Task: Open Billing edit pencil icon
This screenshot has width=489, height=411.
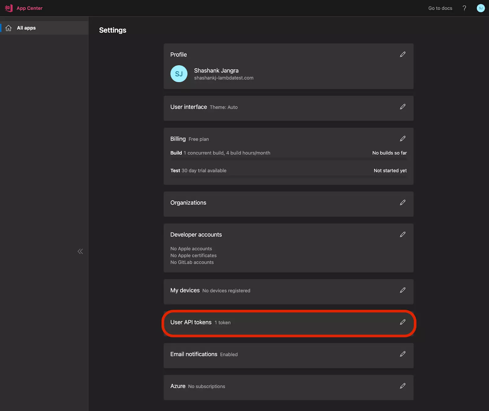Action: point(403,139)
